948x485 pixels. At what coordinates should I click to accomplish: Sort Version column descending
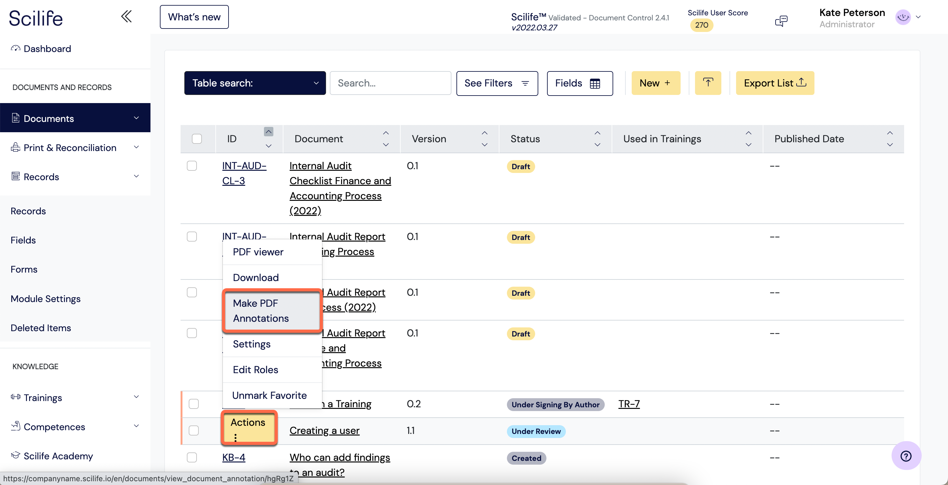coord(485,145)
